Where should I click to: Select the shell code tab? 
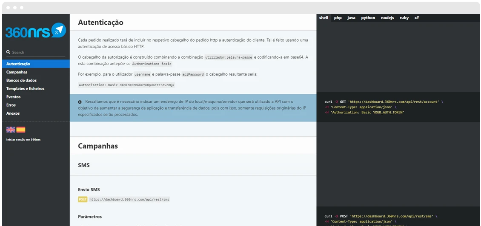[x=324, y=18]
